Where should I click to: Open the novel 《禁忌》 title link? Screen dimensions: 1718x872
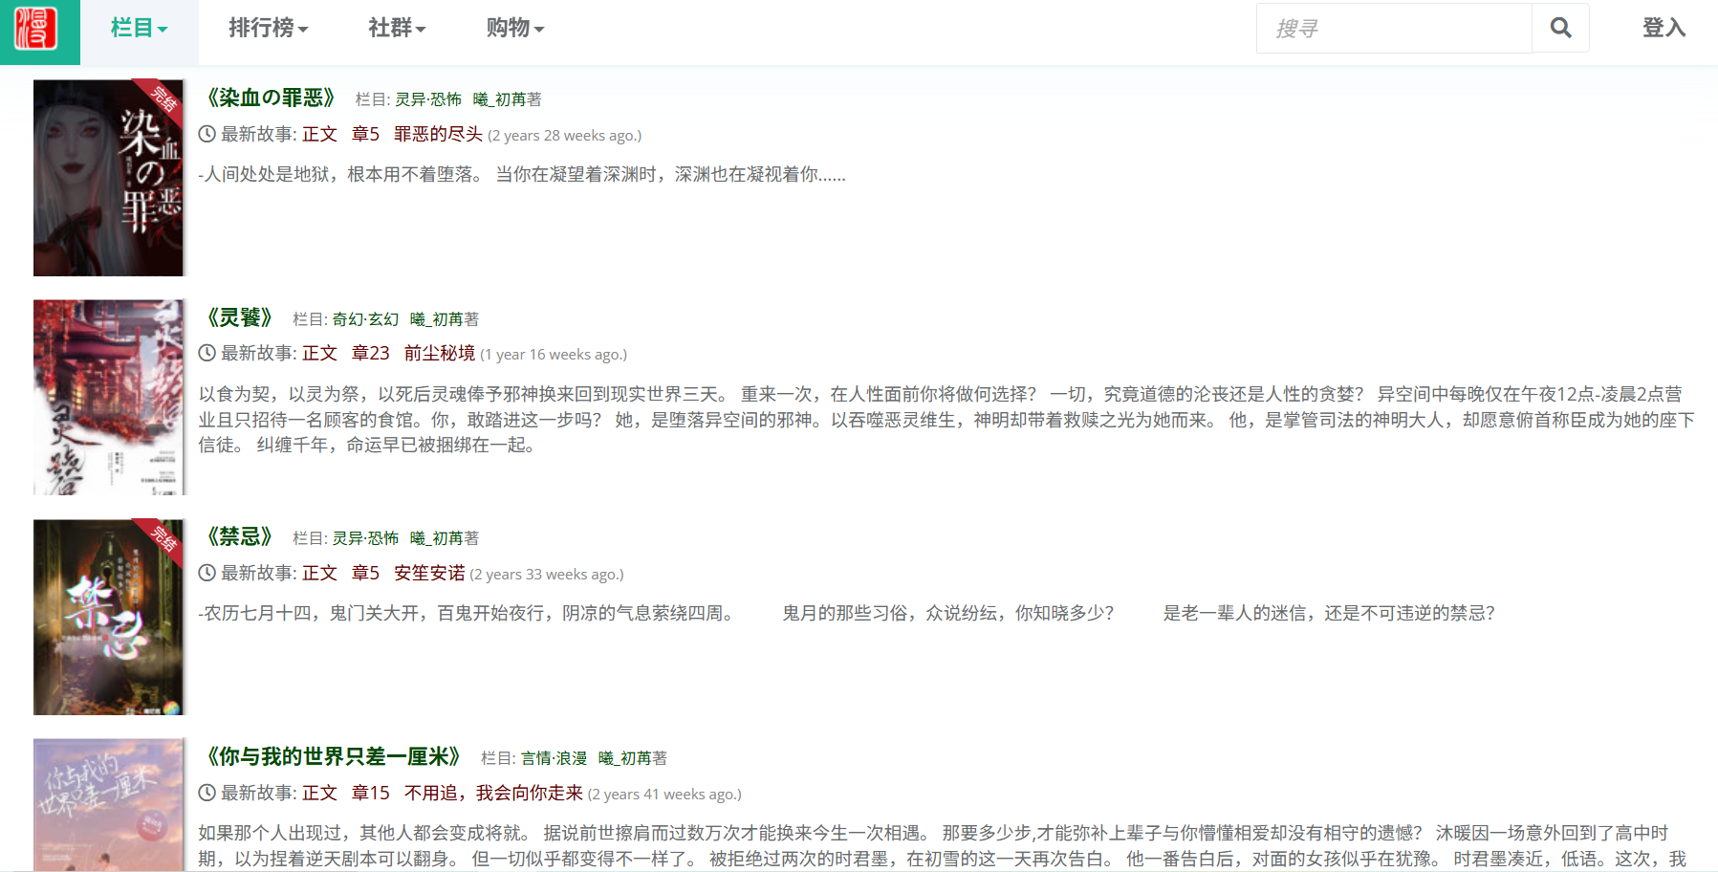click(239, 536)
